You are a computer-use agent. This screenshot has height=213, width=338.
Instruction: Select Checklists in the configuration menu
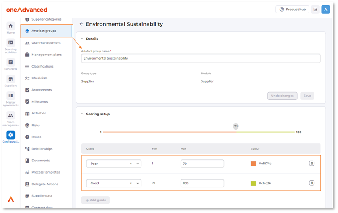[39, 78]
